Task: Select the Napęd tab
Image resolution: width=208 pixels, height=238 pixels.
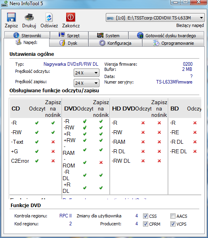Action: 27,42
